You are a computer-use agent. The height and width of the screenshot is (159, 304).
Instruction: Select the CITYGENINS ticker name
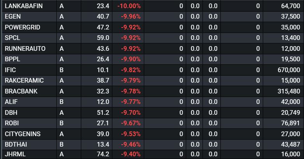click(x=23, y=133)
